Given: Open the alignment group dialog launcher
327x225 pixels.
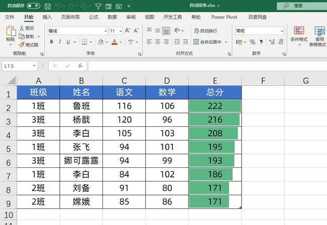Looking at the screenshot, I should [x=230, y=54].
